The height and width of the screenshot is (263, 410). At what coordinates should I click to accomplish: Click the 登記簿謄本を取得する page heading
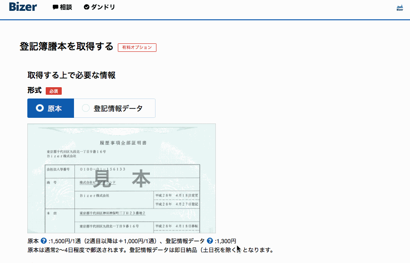tap(66, 47)
